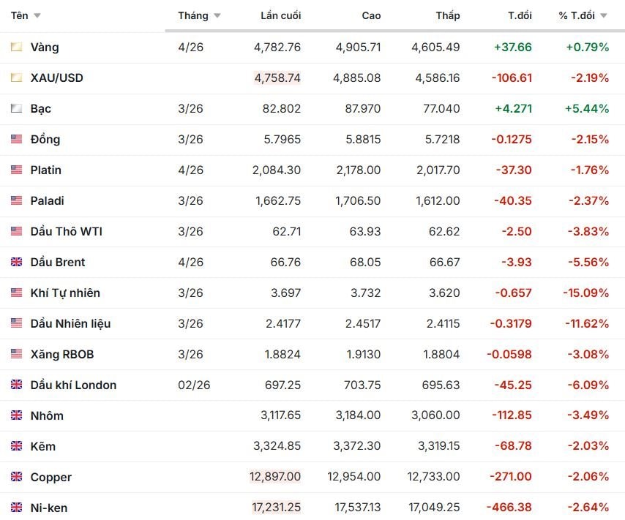The width and height of the screenshot is (625, 520).
Task: Sort by the % T.đổi column arrow
Action: coord(604,16)
